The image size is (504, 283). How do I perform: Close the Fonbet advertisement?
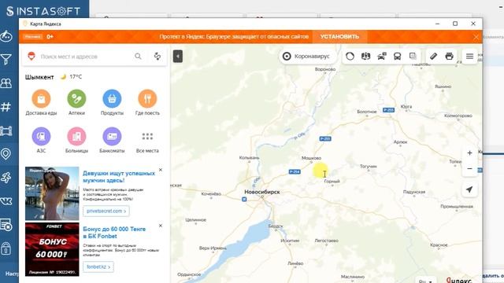point(161,226)
